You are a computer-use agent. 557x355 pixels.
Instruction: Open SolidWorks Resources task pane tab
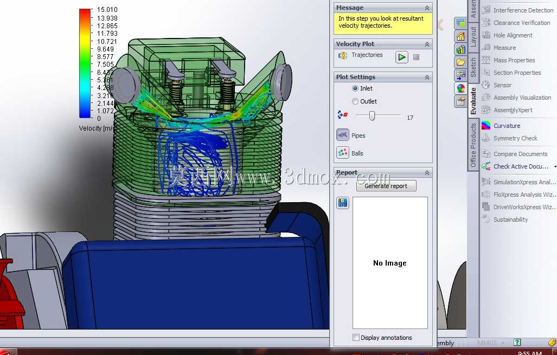[x=461, y=23]
